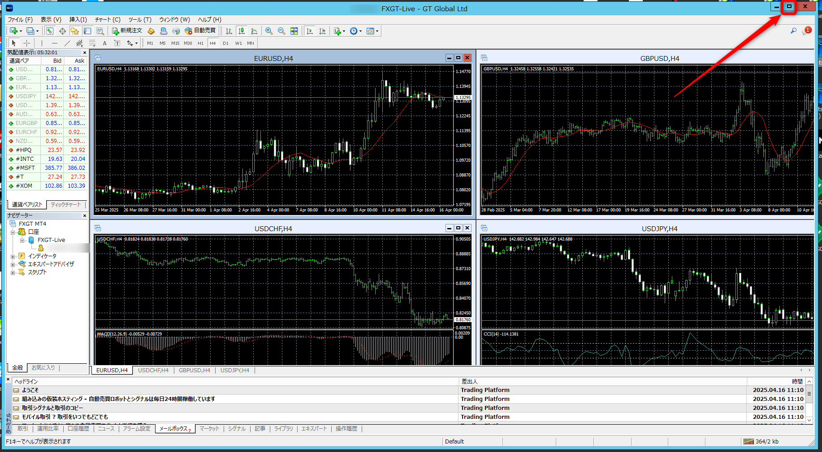Launch MetaEditor via the yellow book icon
This screenshot has width=822, height=452.
151,31
